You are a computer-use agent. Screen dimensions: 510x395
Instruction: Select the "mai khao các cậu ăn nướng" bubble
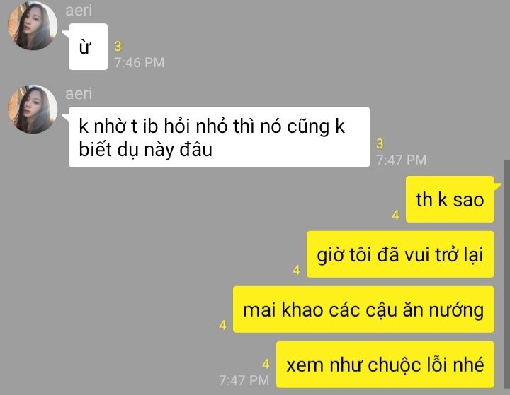363,309
